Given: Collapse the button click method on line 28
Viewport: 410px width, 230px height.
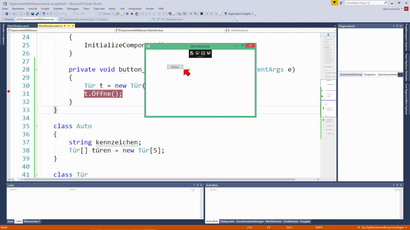Looking at the screenshot, I should pos(37,69).
